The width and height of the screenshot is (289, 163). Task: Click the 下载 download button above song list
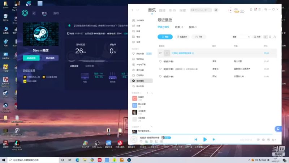pos(199,37)
